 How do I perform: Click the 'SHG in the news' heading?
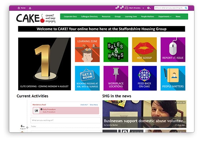[117, 96]
